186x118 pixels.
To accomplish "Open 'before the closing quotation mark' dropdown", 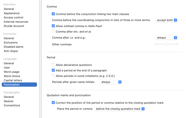I will pos(120,109).
